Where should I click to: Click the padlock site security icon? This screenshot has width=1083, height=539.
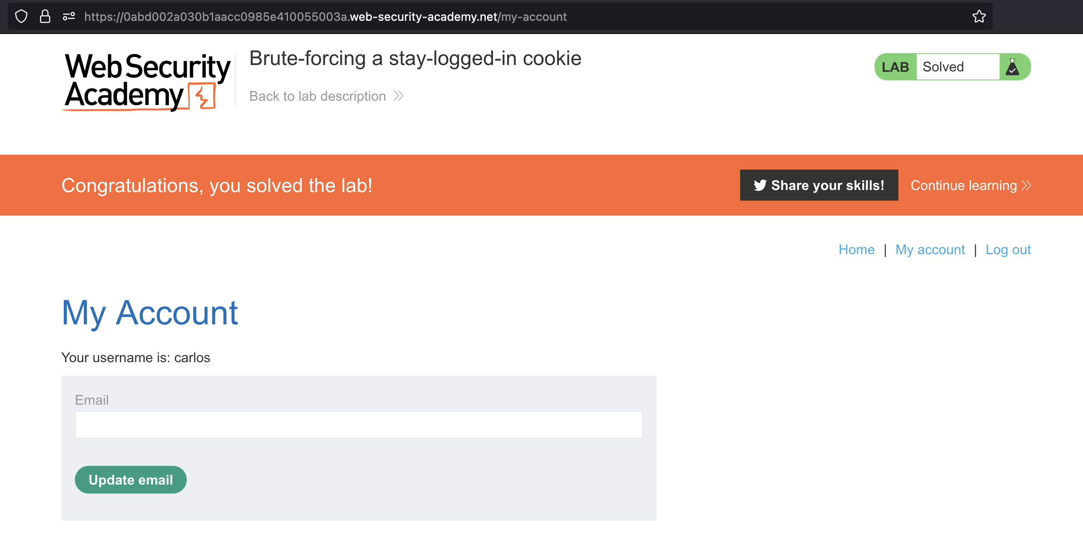coord(45,17)
